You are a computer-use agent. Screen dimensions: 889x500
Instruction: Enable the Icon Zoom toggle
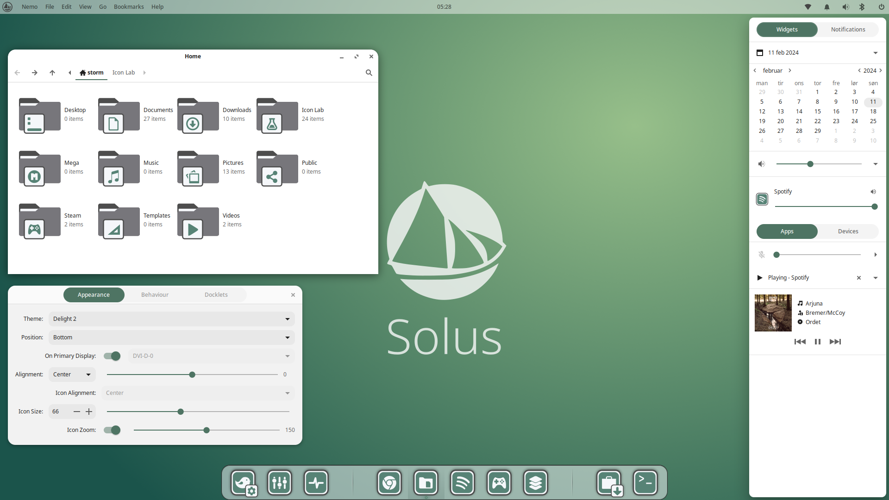[112, 430]
